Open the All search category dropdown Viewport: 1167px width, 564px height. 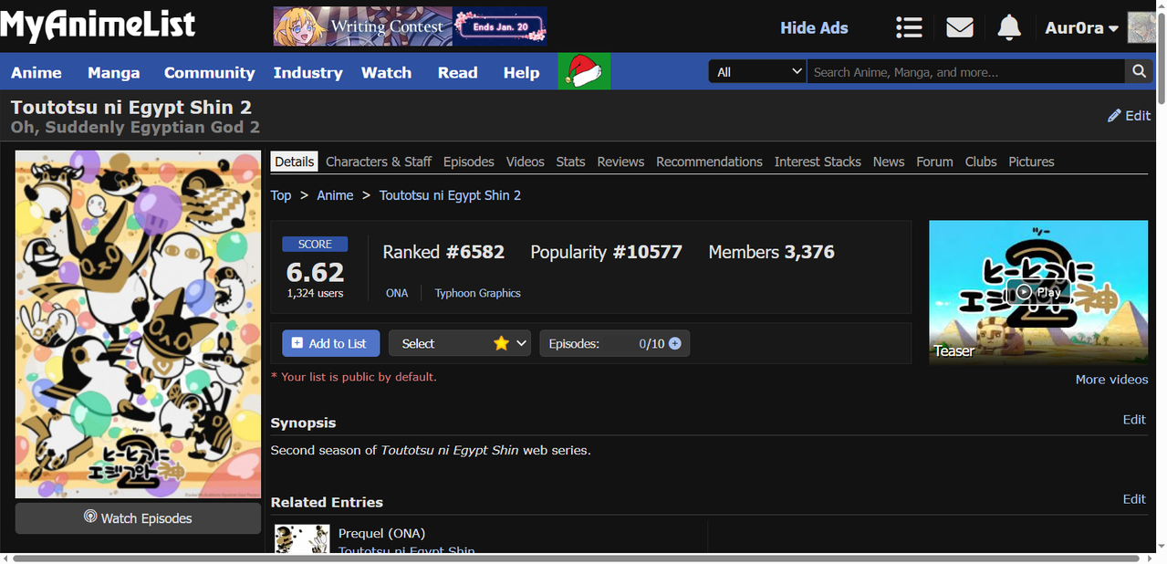coord(757,71)
